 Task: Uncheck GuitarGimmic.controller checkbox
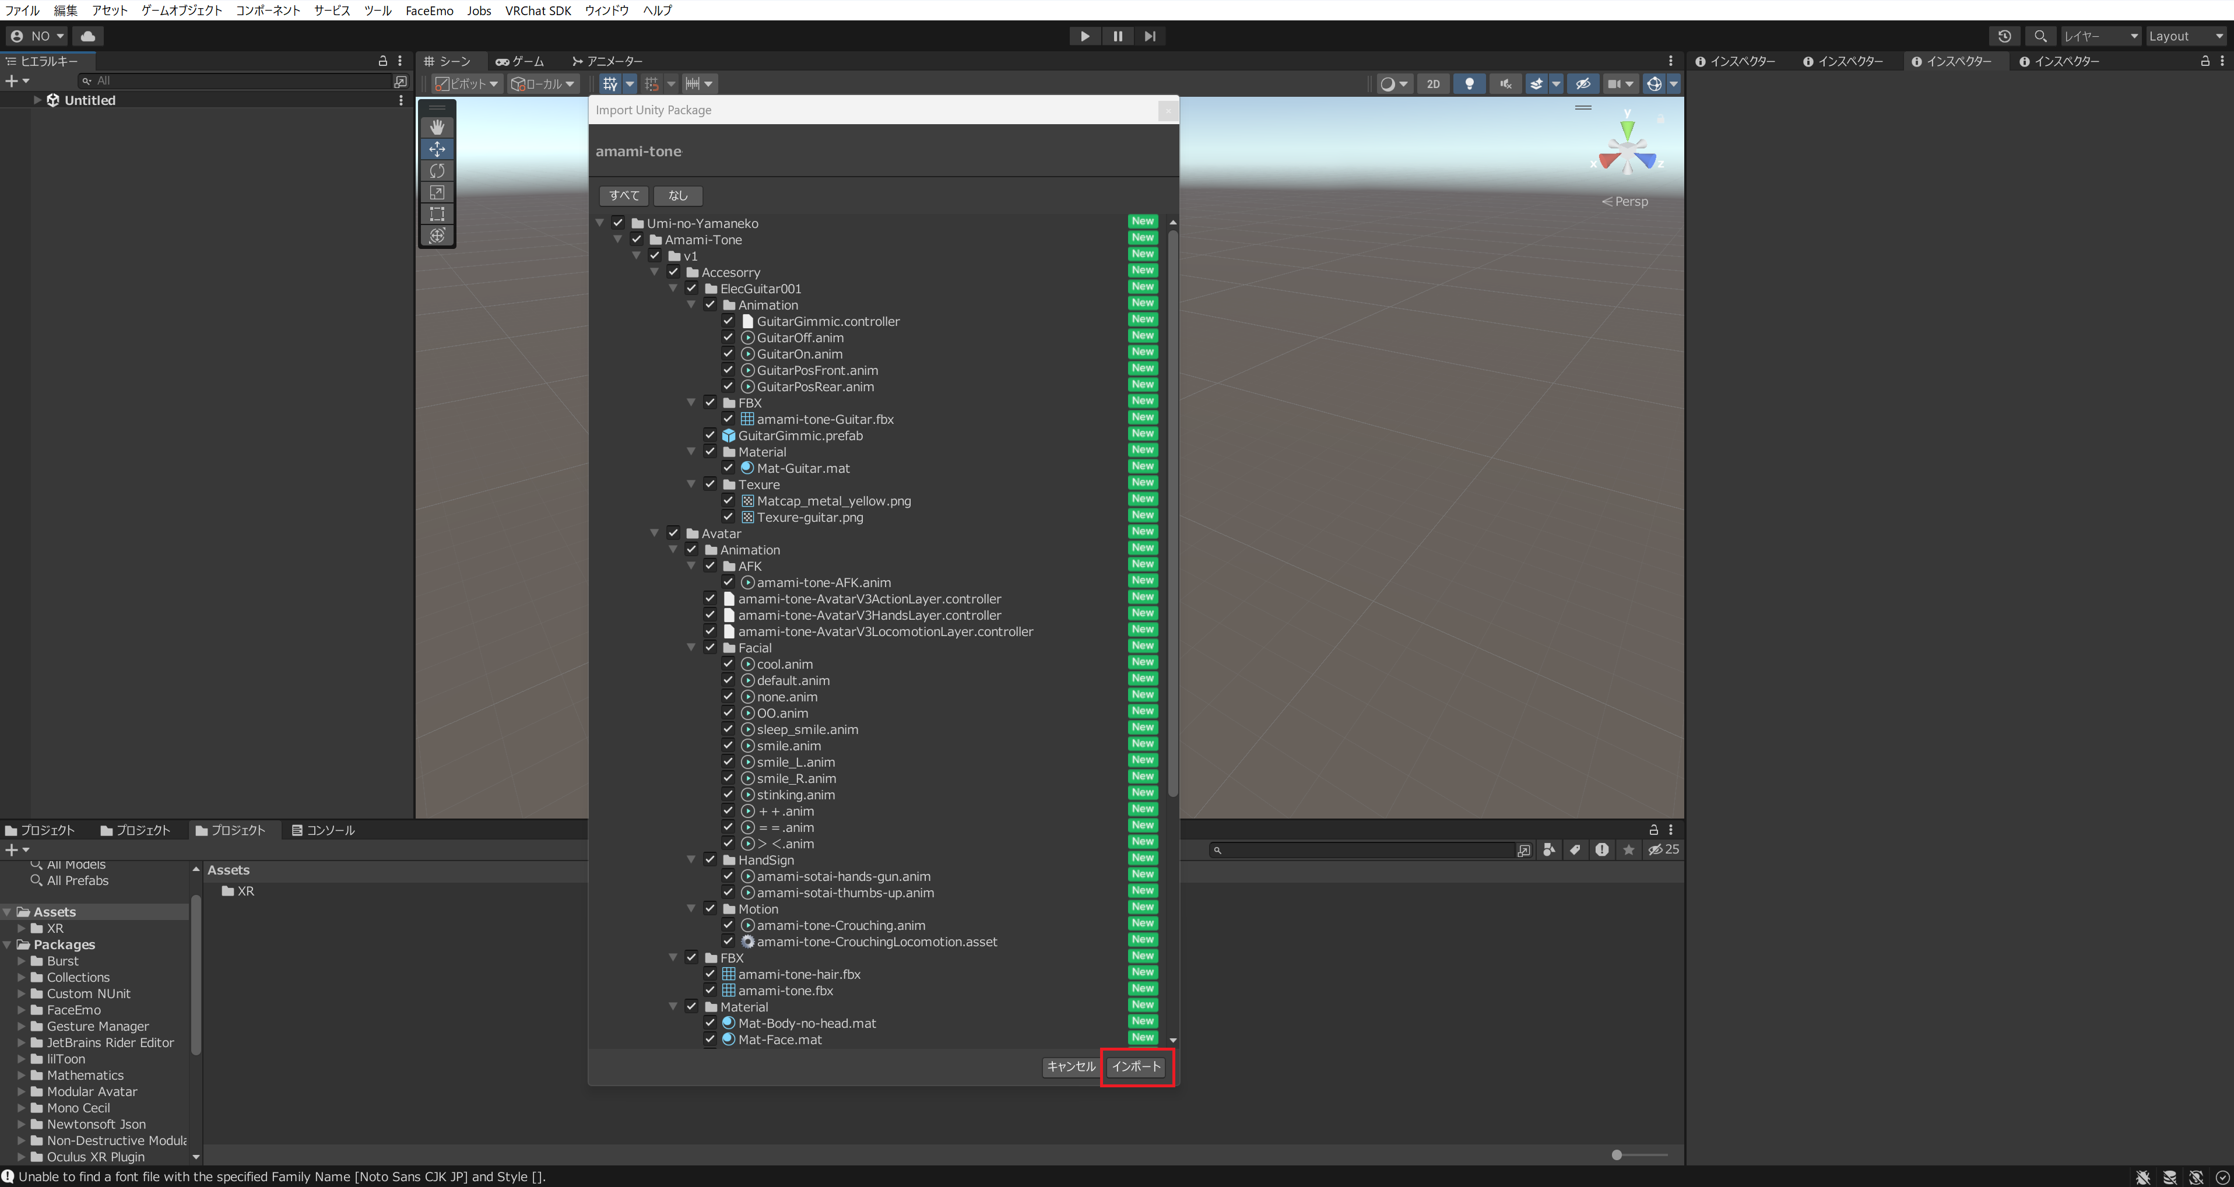[x=729, y=321]
